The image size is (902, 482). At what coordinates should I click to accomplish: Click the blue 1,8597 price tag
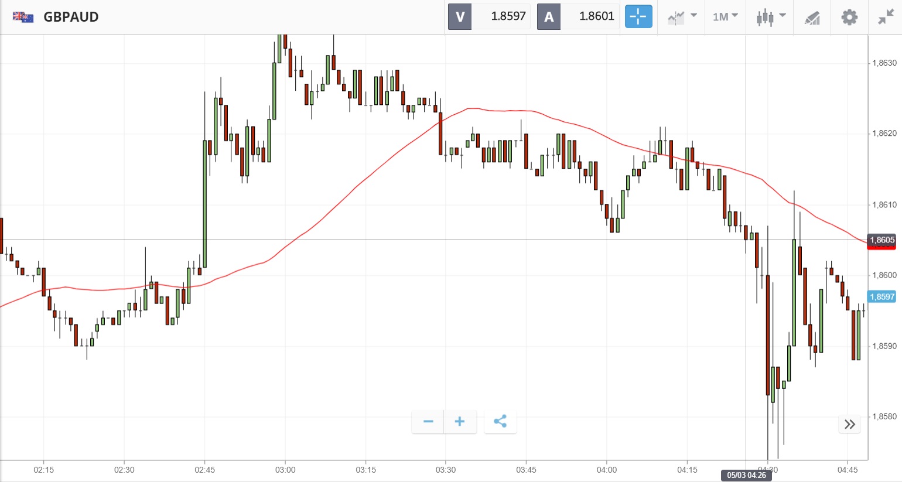tap(882, 297)
